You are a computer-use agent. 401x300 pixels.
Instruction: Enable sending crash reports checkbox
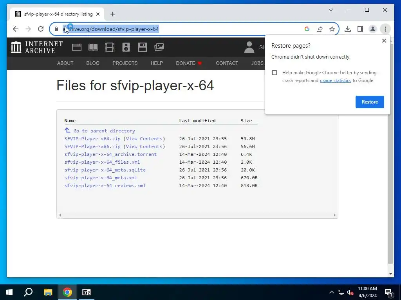[275, 73]
